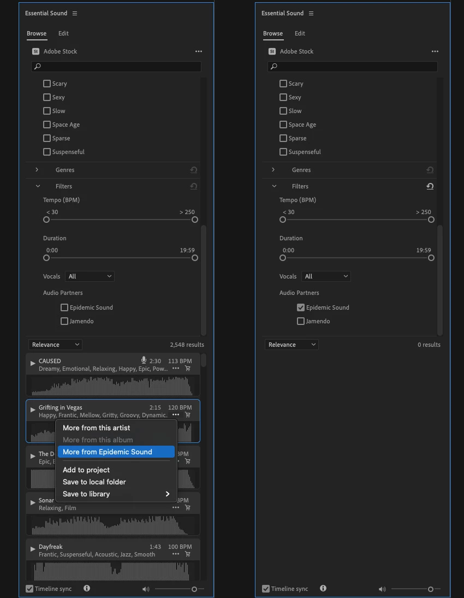
Task: Enable Scary mood checkbox in left panel
Action: 47,84
